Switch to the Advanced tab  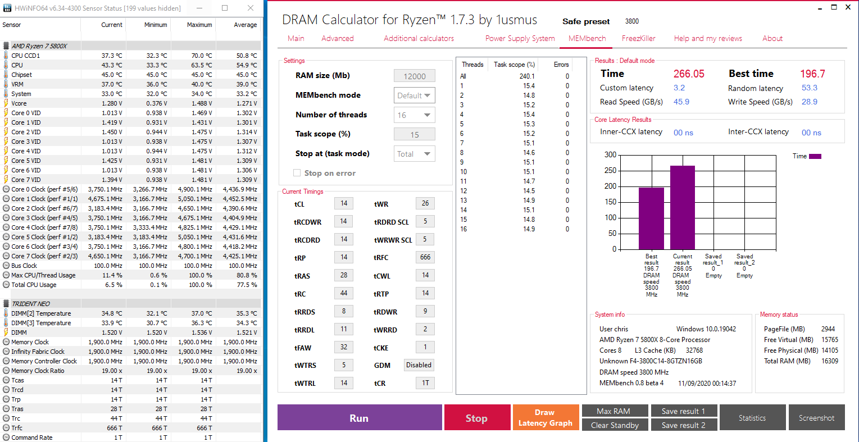pos(338,39)
